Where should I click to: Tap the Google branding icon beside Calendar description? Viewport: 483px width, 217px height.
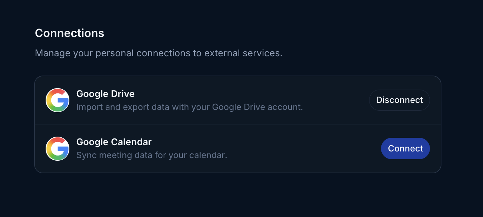[57, 148]
